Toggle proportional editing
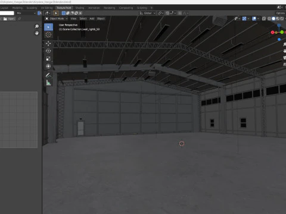 click(x=180, y=13)
